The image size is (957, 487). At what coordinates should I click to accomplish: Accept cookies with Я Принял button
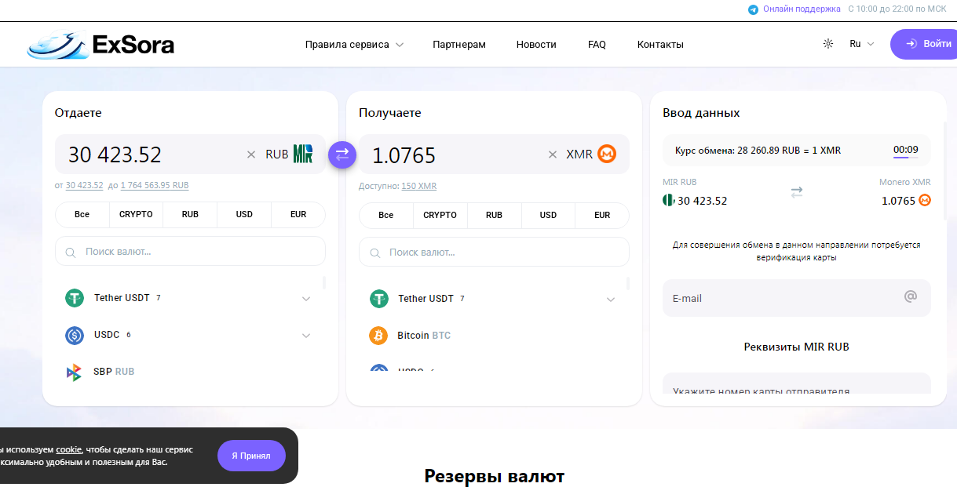251,456
